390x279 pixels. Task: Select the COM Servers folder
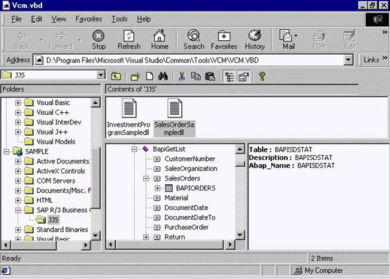[56, 181]
